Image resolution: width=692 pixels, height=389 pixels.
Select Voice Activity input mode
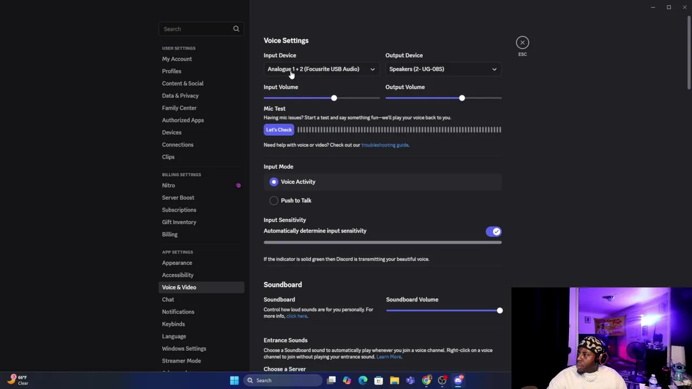pos(383,182)
